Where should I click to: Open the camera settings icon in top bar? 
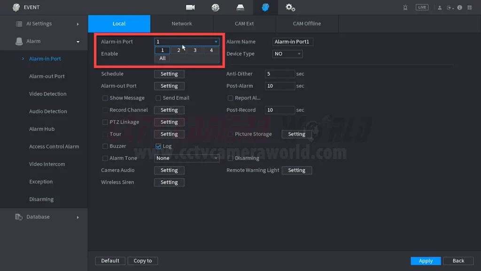click(x=190, y=8)
